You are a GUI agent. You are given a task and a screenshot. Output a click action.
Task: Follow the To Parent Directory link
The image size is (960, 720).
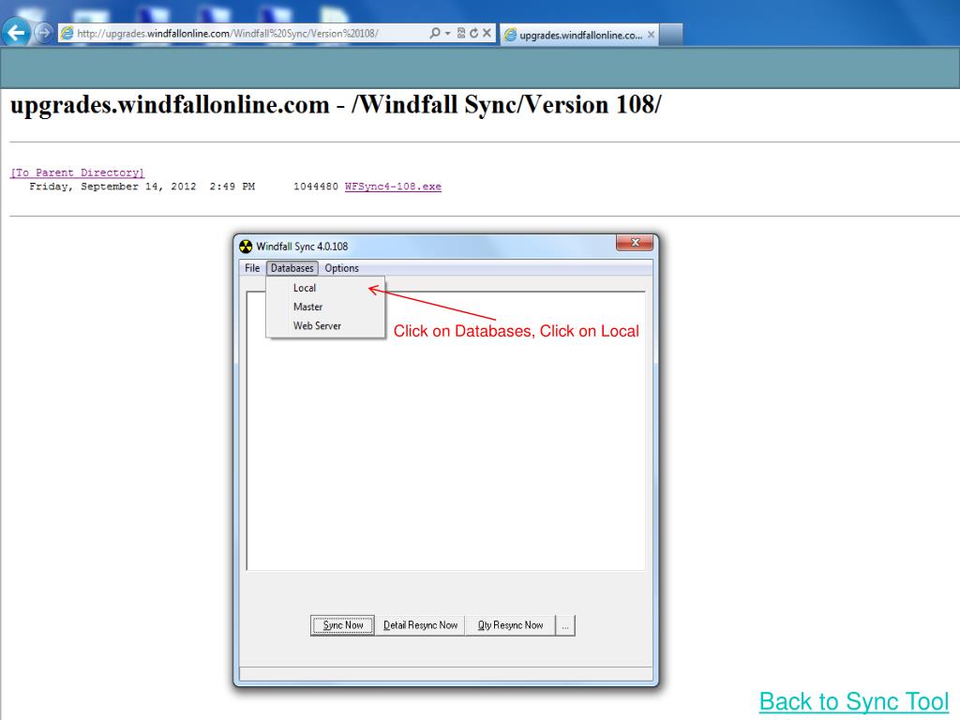click(x=78, y=173)
